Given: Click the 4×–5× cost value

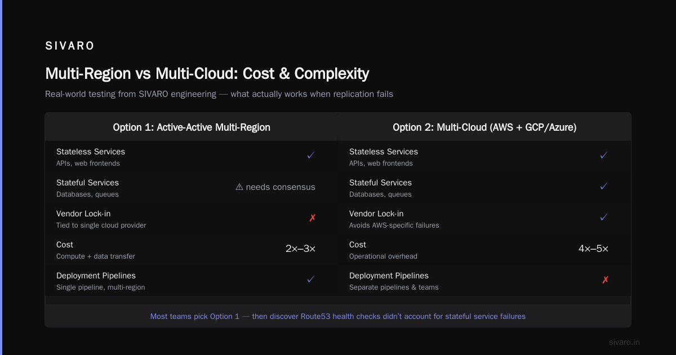Looking at the screenshot, I should coord(593,248).
